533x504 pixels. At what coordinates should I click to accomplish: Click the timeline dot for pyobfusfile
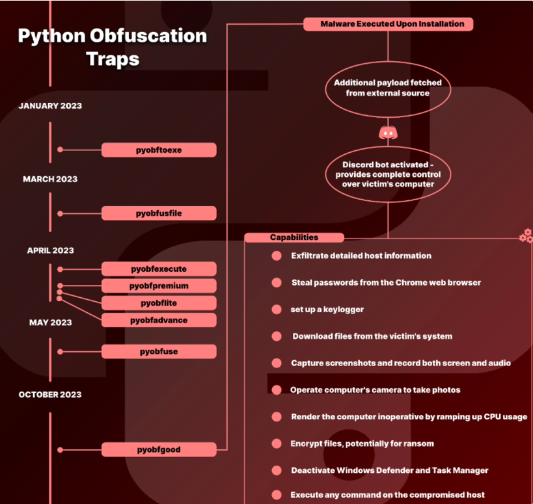tap(60, 213)
